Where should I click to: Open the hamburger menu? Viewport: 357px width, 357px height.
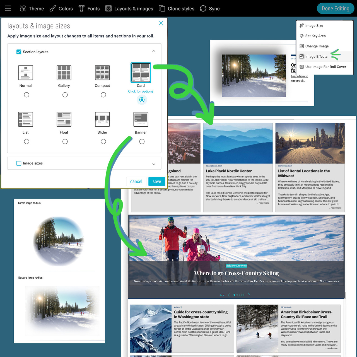pos(8,8)
